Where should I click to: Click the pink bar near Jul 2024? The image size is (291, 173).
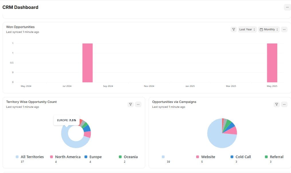87,63
